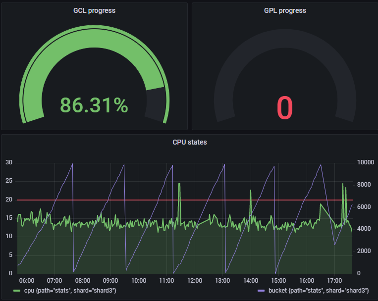The height and width of the screenshot is (301, 378).
Task: Click the 06:00 time axis label
Action: pyautogui.click(x=26, y=280)
